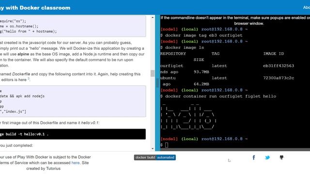Click the terminal prompt cursor

coord(167,145)
